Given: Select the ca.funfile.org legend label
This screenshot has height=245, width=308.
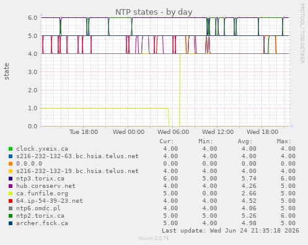Looking at the screenshot, I should pos(42,194).
